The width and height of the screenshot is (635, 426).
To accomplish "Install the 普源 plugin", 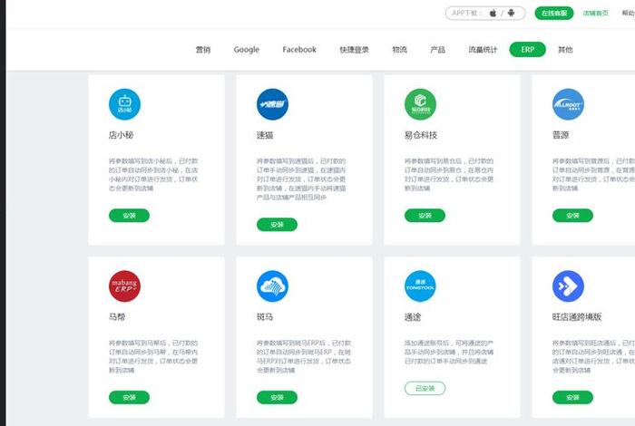I will [572, 216].
